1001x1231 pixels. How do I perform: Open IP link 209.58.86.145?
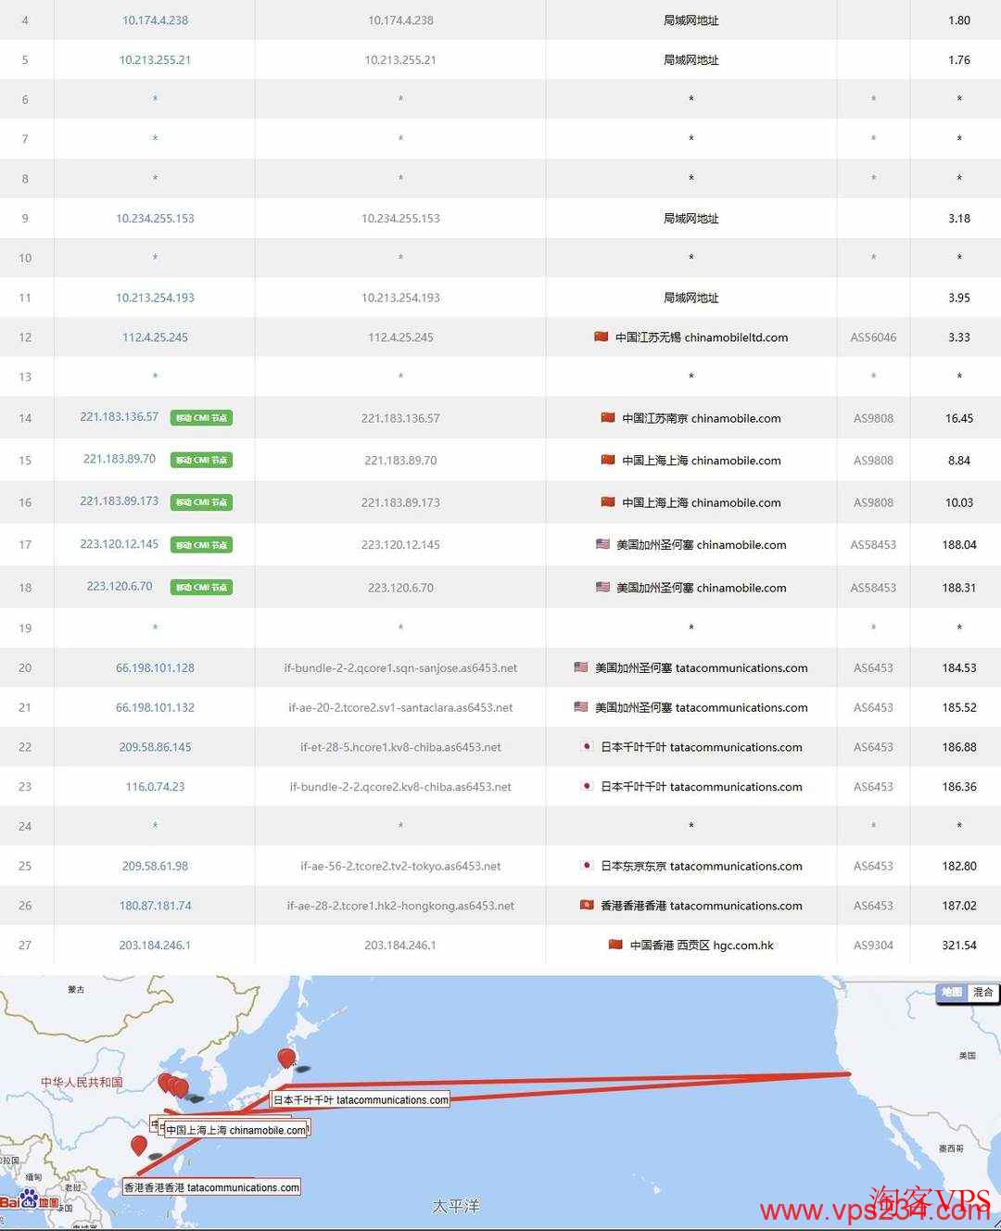coord(155,747)
